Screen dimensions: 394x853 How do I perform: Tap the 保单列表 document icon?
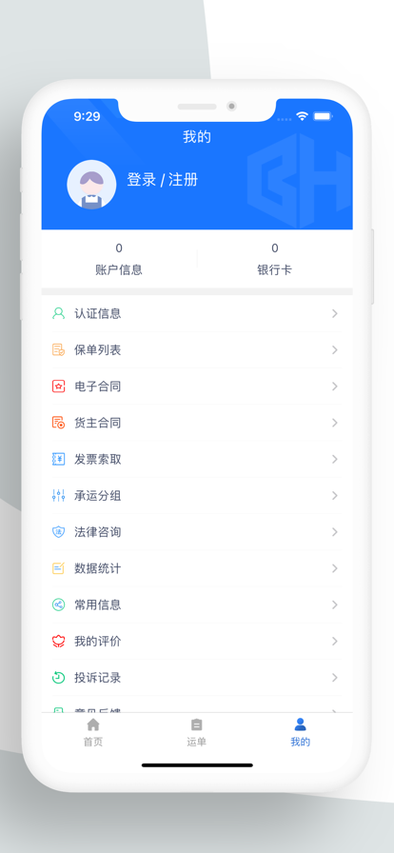pyautogui.click(x=58, y=349)
